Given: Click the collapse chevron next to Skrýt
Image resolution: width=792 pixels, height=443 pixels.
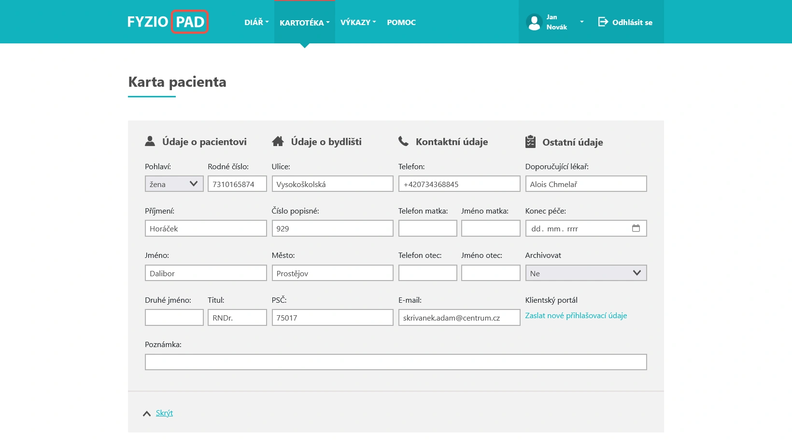Looking at the screenshot, I should 146,413.
